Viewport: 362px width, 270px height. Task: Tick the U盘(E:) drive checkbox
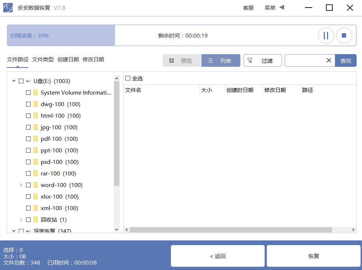(21, 81)
